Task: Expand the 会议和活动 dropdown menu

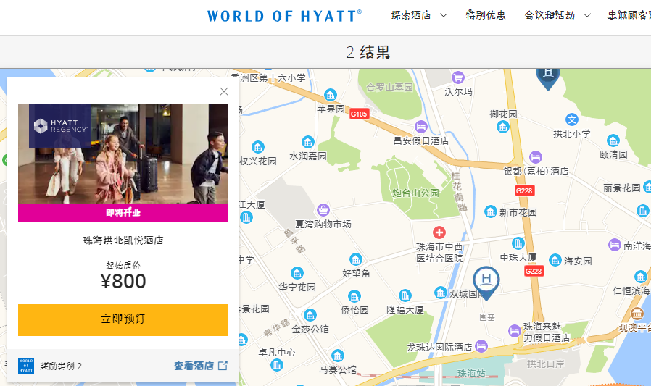Action: [x=557, y=15]
